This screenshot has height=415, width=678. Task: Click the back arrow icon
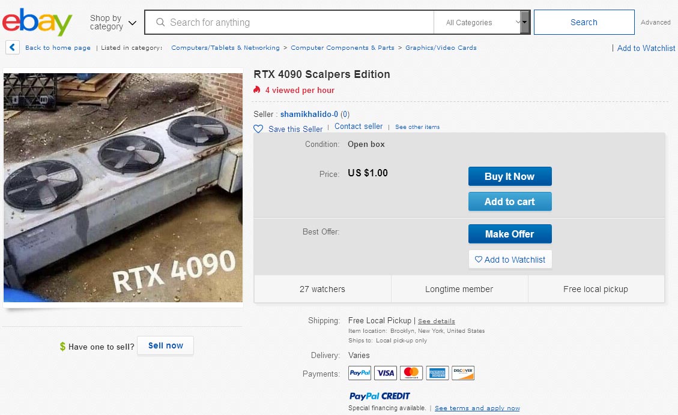click(13, 47)
